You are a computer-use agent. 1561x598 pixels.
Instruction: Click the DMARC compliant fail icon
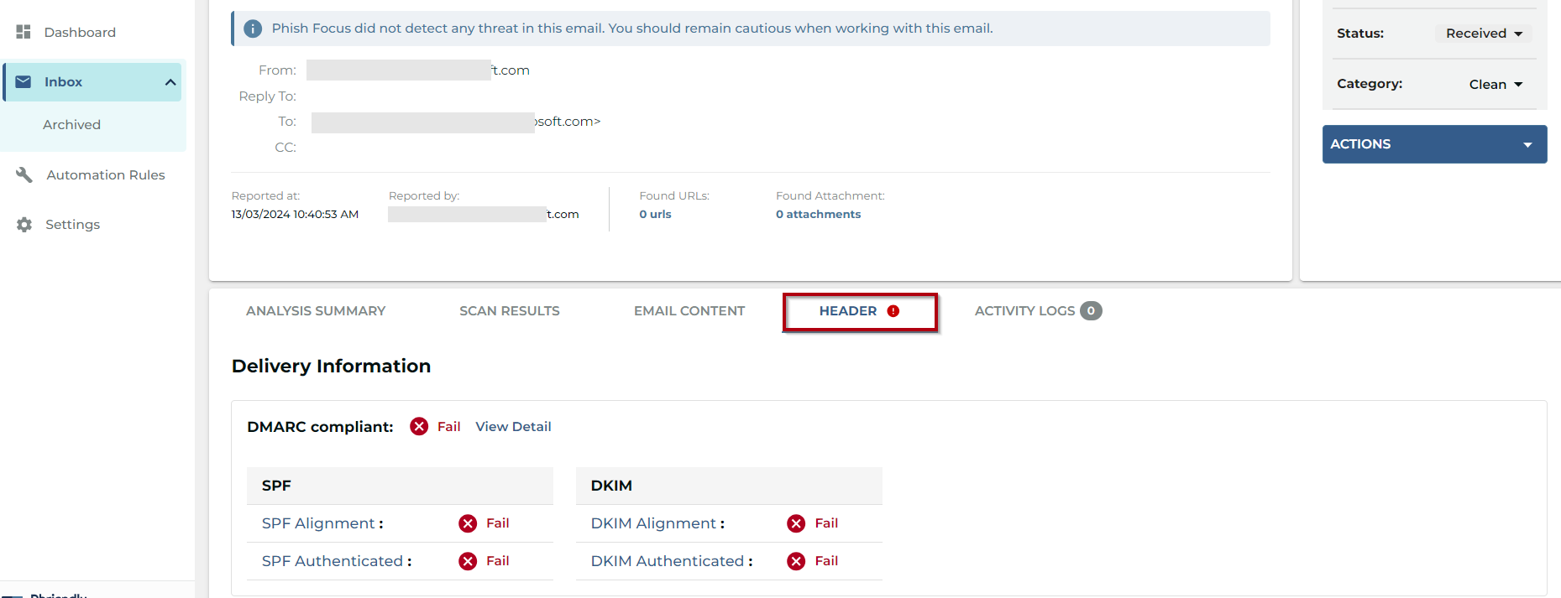[x=419, y=427]
